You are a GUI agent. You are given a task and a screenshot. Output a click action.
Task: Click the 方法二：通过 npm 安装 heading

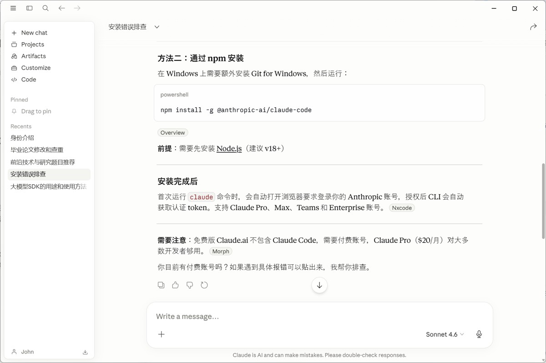coord(201,58)
